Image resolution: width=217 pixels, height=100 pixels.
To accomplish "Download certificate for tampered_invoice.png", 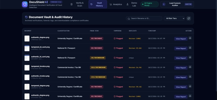I will click(190, 67).
